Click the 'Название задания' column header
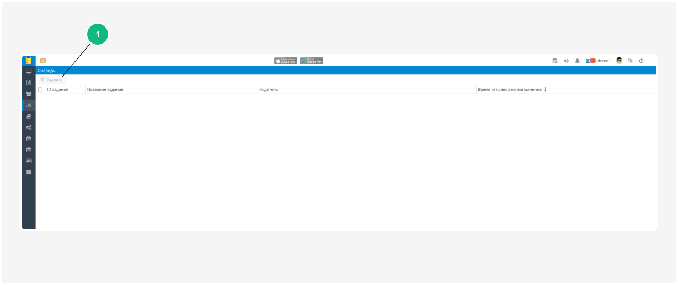678x285 pixels. point(105,89)
